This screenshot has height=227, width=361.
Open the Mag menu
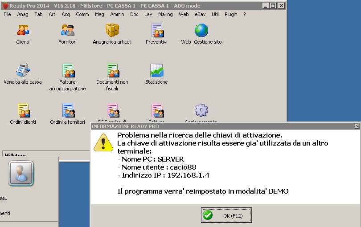99,14
